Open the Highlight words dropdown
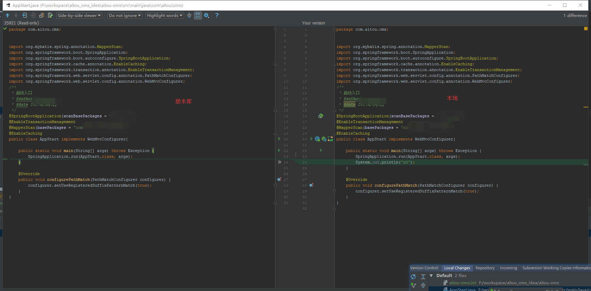 [x=165, y=15]
